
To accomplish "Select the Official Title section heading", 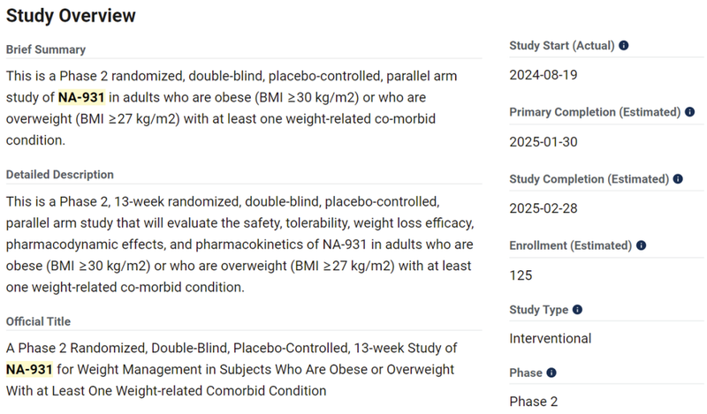I will (38, 321).
